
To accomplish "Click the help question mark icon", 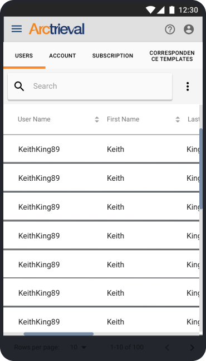I will (170, 30).
